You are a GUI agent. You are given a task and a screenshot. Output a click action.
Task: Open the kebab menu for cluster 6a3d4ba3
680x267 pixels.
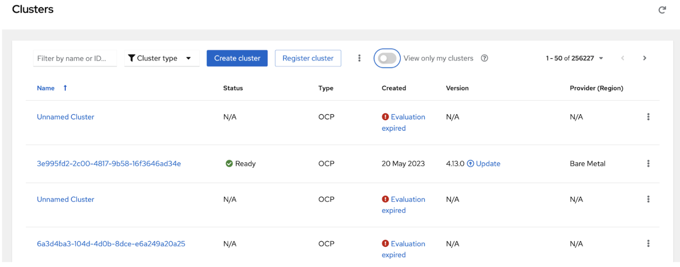point(648,244)
